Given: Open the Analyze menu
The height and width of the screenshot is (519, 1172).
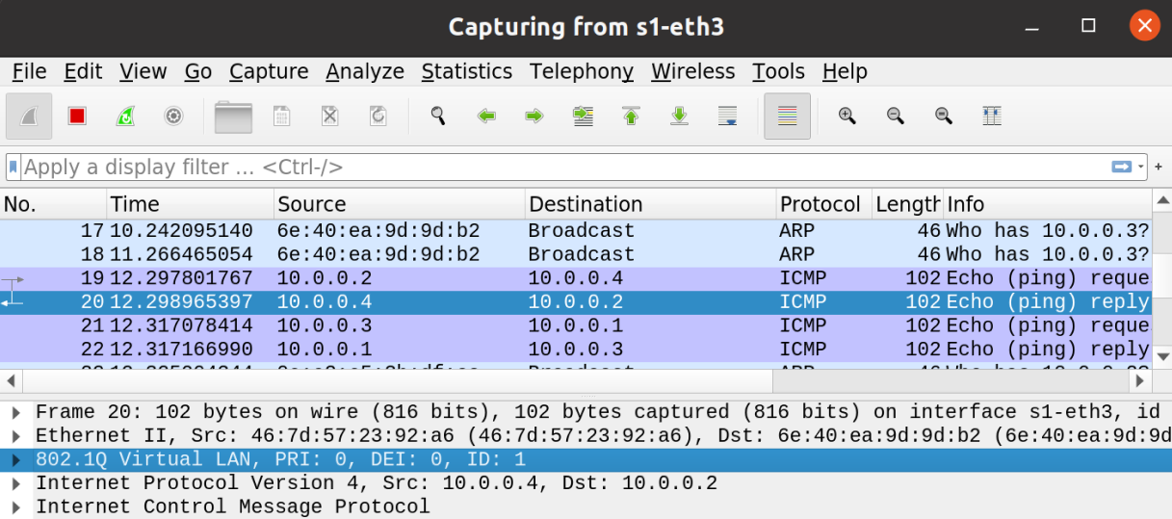Looking at the screenshot, I should (365, 71).
